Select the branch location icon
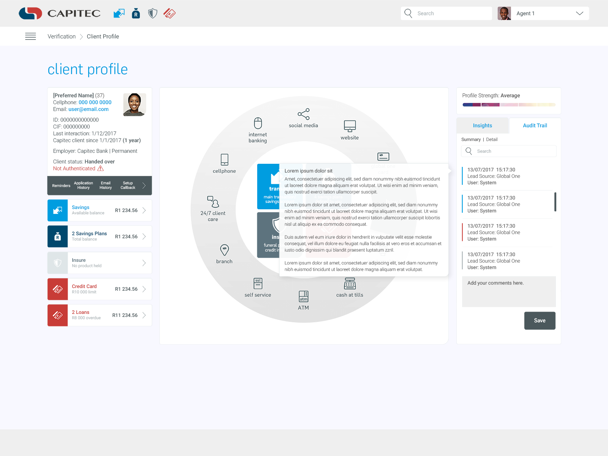 click(x=225, y=250)
